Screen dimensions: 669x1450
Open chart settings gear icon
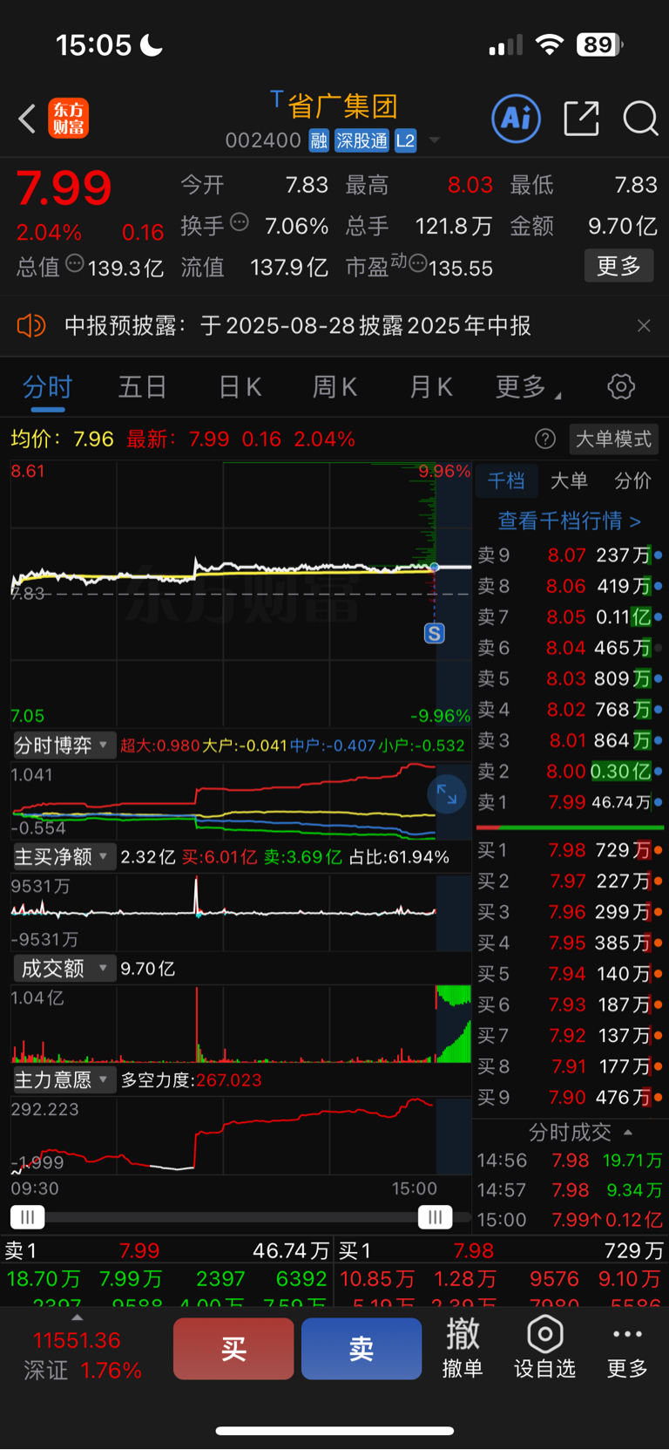pos(621,387)
